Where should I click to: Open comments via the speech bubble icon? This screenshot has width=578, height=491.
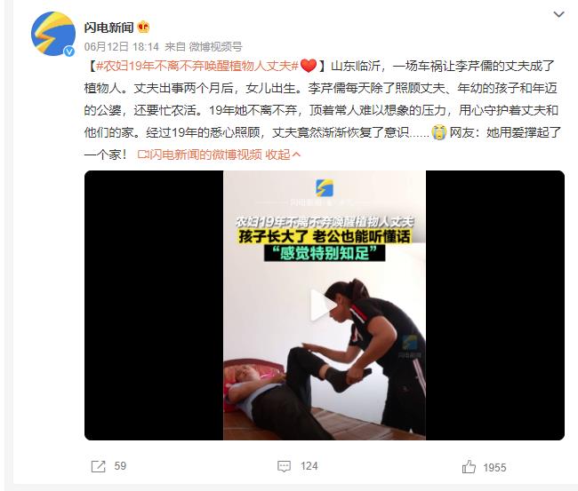(284, 466)
